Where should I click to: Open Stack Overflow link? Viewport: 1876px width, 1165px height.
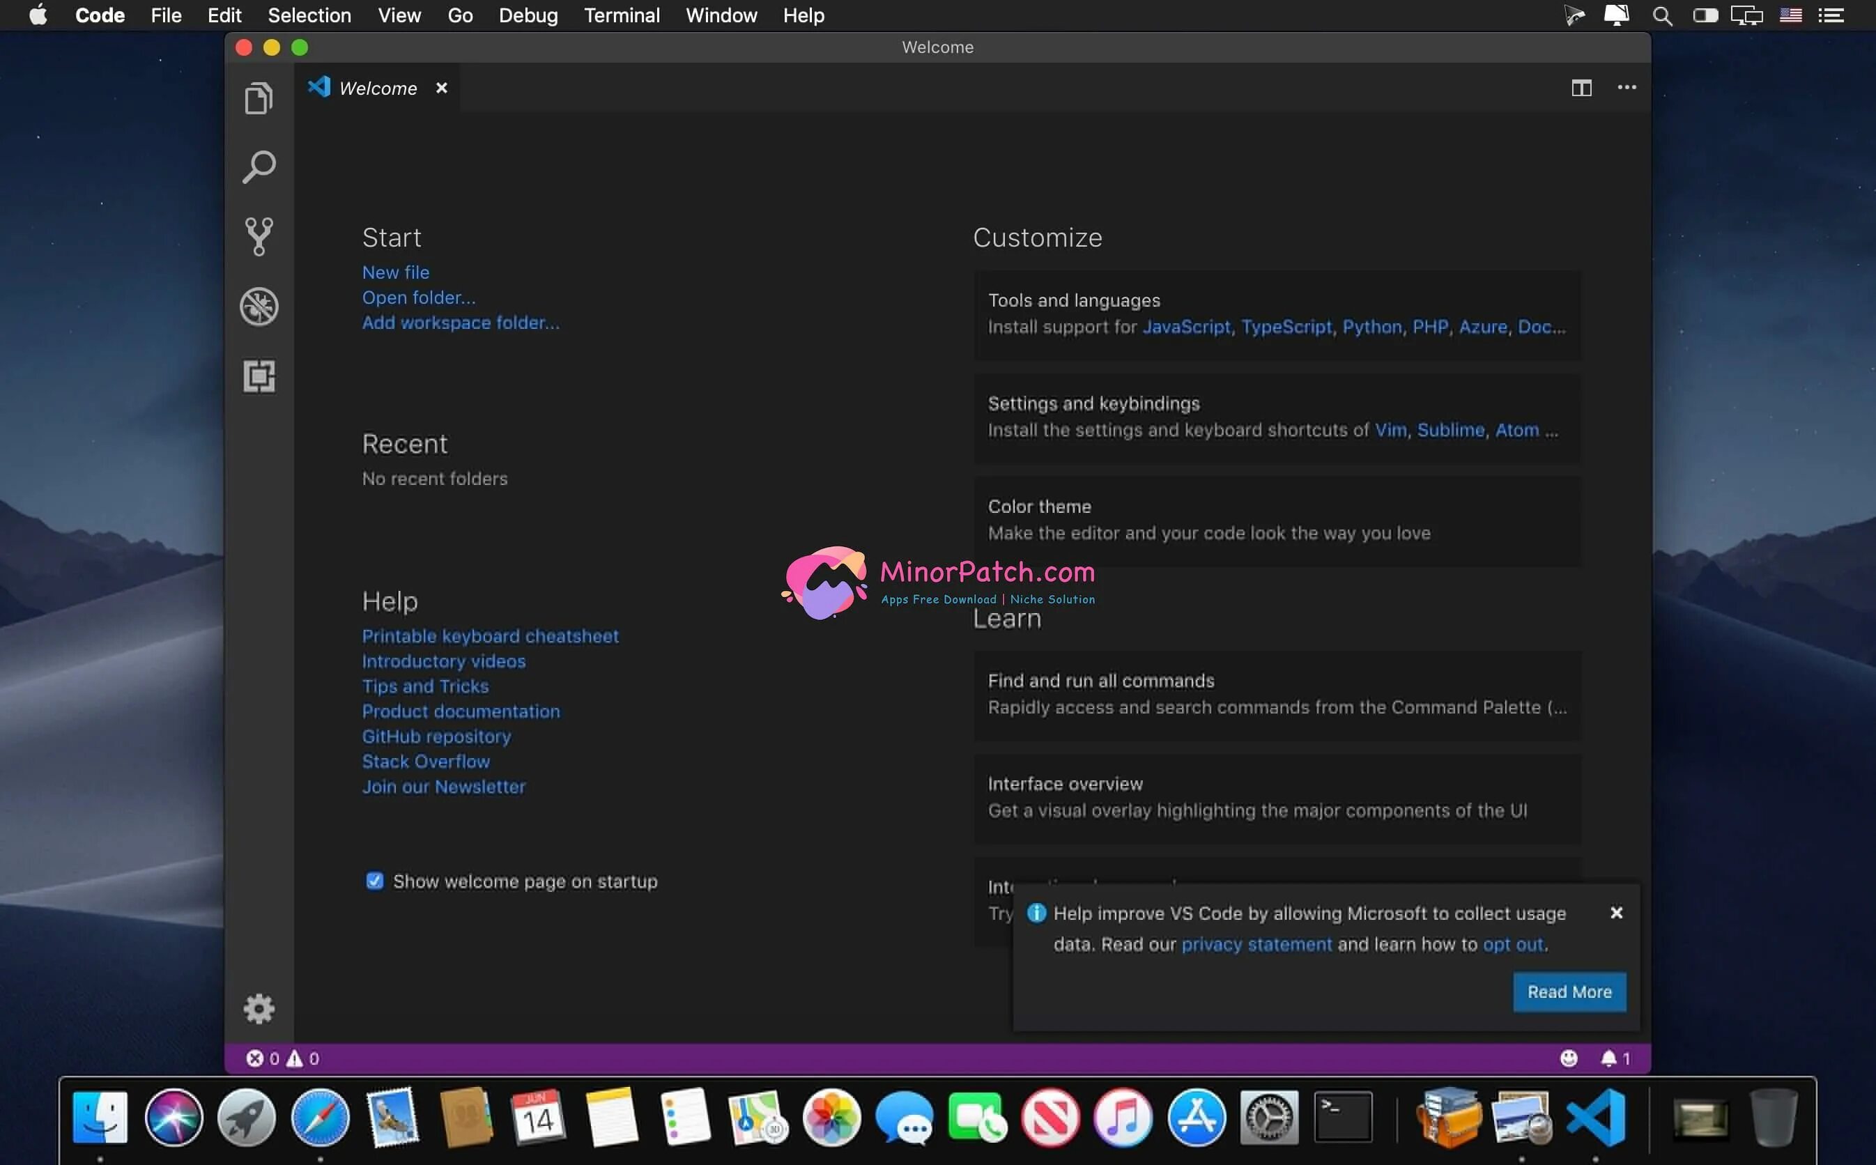coord(426,762)
